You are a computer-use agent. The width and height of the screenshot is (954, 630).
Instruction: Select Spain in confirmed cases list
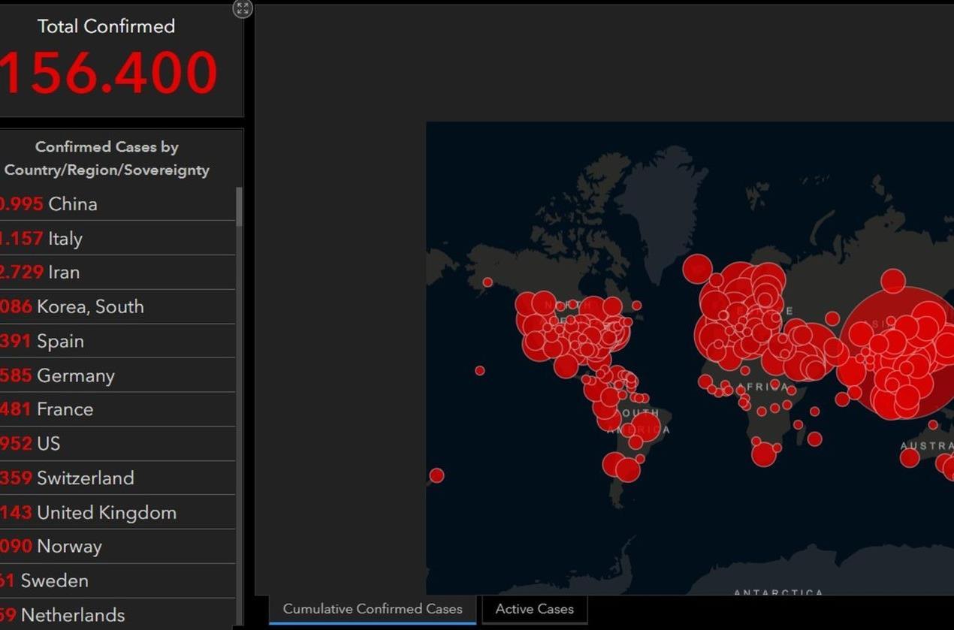(x=60, y=341)
